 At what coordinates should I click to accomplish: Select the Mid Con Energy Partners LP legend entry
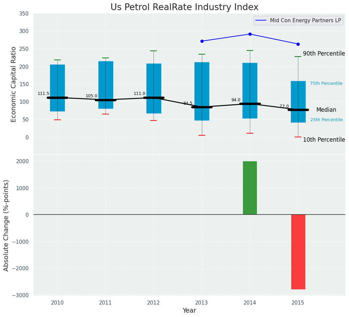point(305,21)
